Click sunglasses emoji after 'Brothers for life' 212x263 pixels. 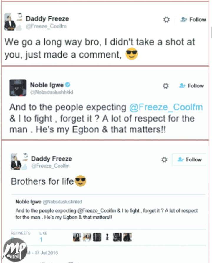pyautogui.click(x=80, y=181)
